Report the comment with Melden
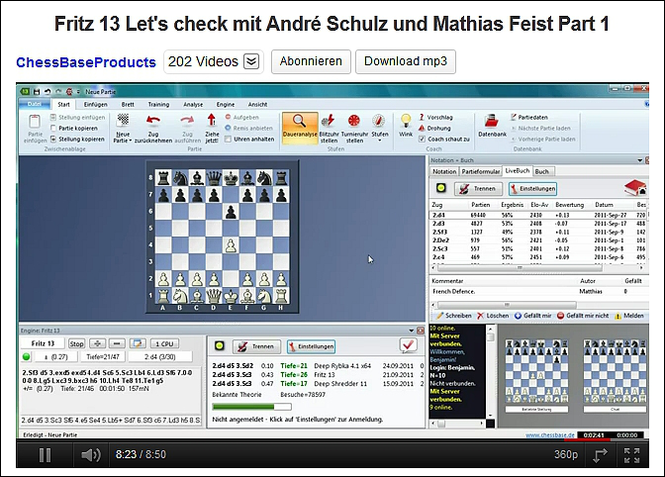The height and width of the screenshot is (477, 665). [629, 316]
